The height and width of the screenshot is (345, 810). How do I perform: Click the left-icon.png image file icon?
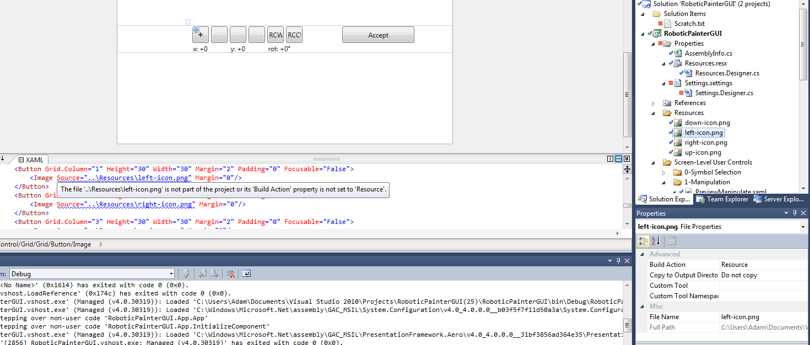678,133
